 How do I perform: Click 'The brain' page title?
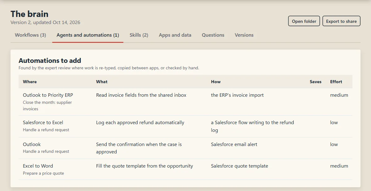[x=29, y=14]
